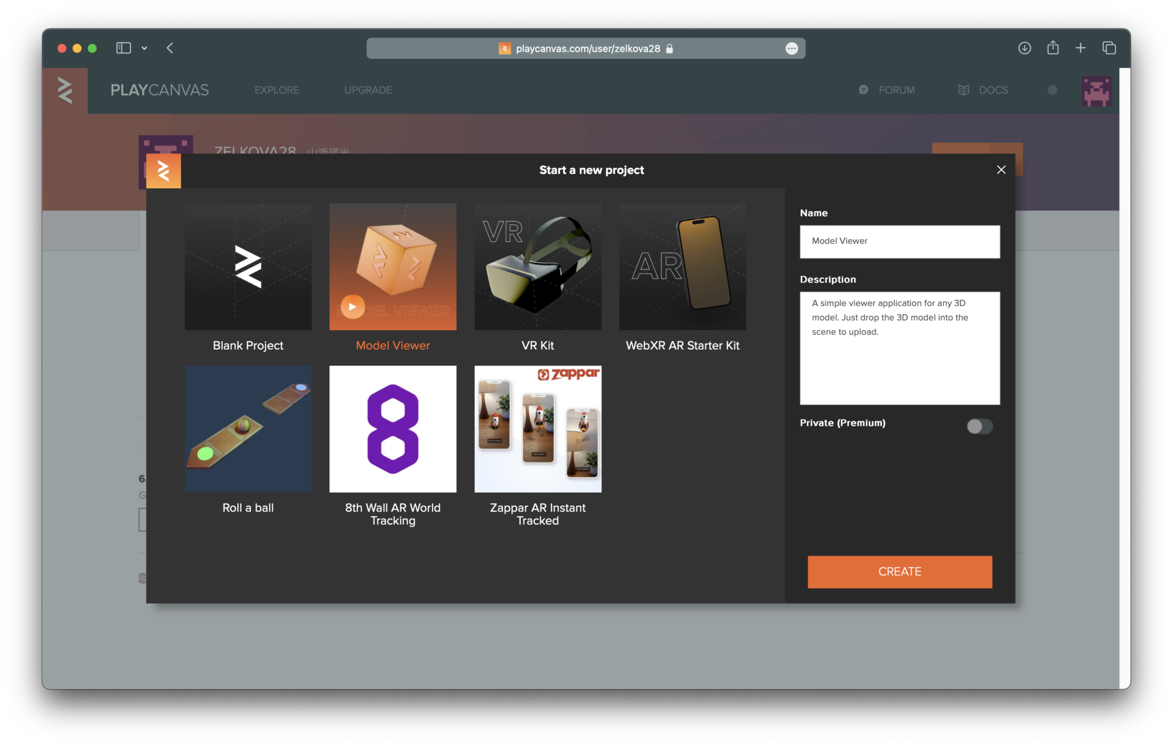Screen dimensions: 1173x745
Task: Click the page options ellipsis in address bar
Action: 792,49
